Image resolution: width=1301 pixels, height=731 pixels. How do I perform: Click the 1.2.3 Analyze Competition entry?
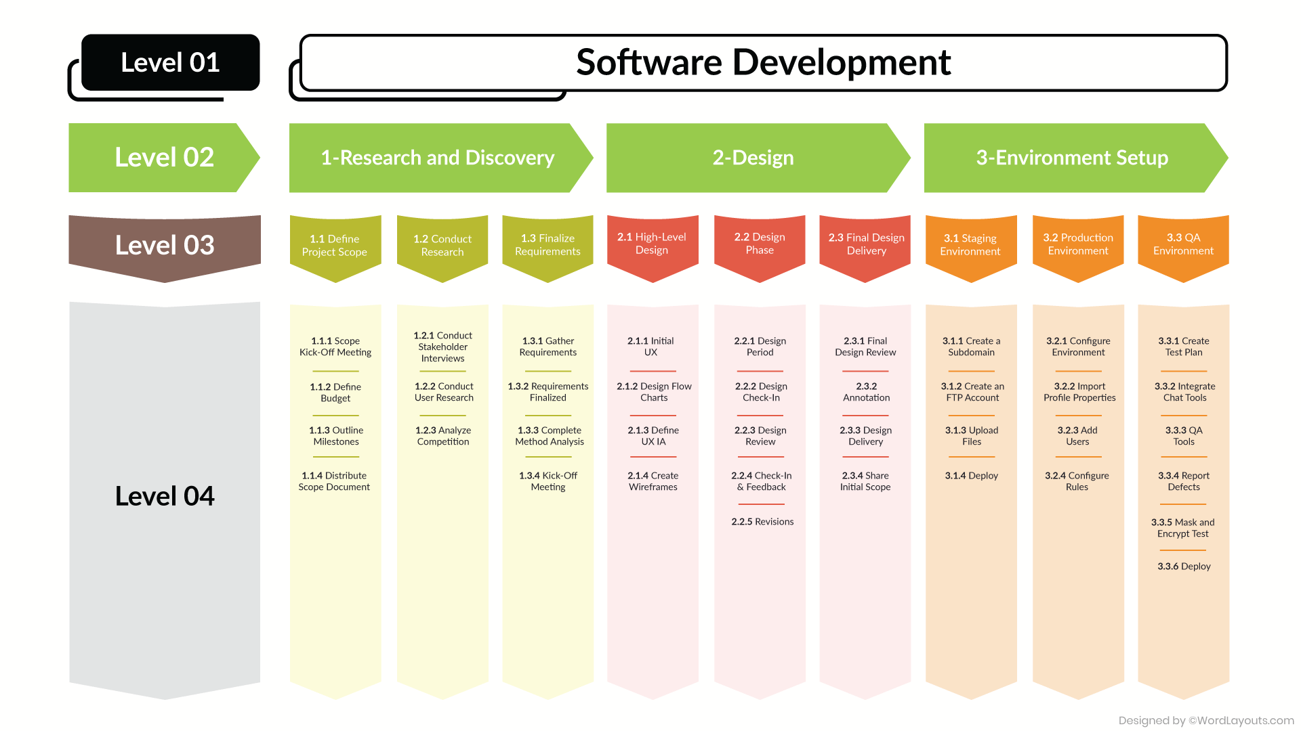pos(442,435)
